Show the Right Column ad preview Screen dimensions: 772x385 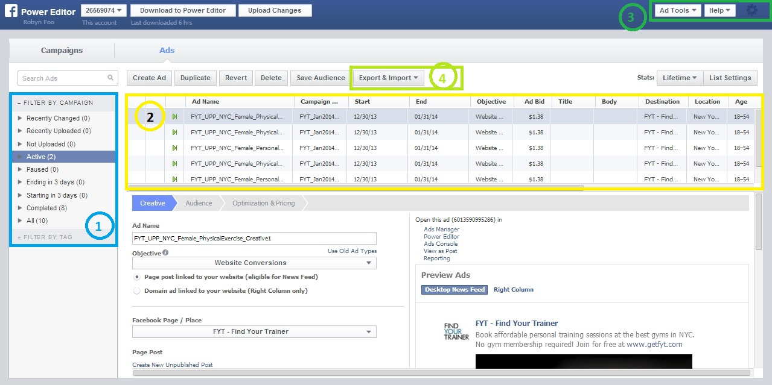point(514,290)
